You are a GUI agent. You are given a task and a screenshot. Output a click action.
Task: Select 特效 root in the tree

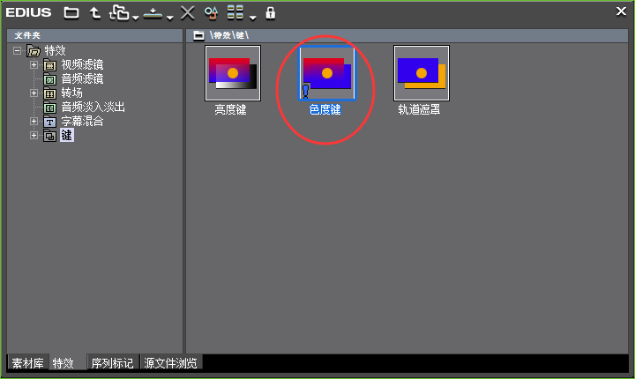point(55,50)
